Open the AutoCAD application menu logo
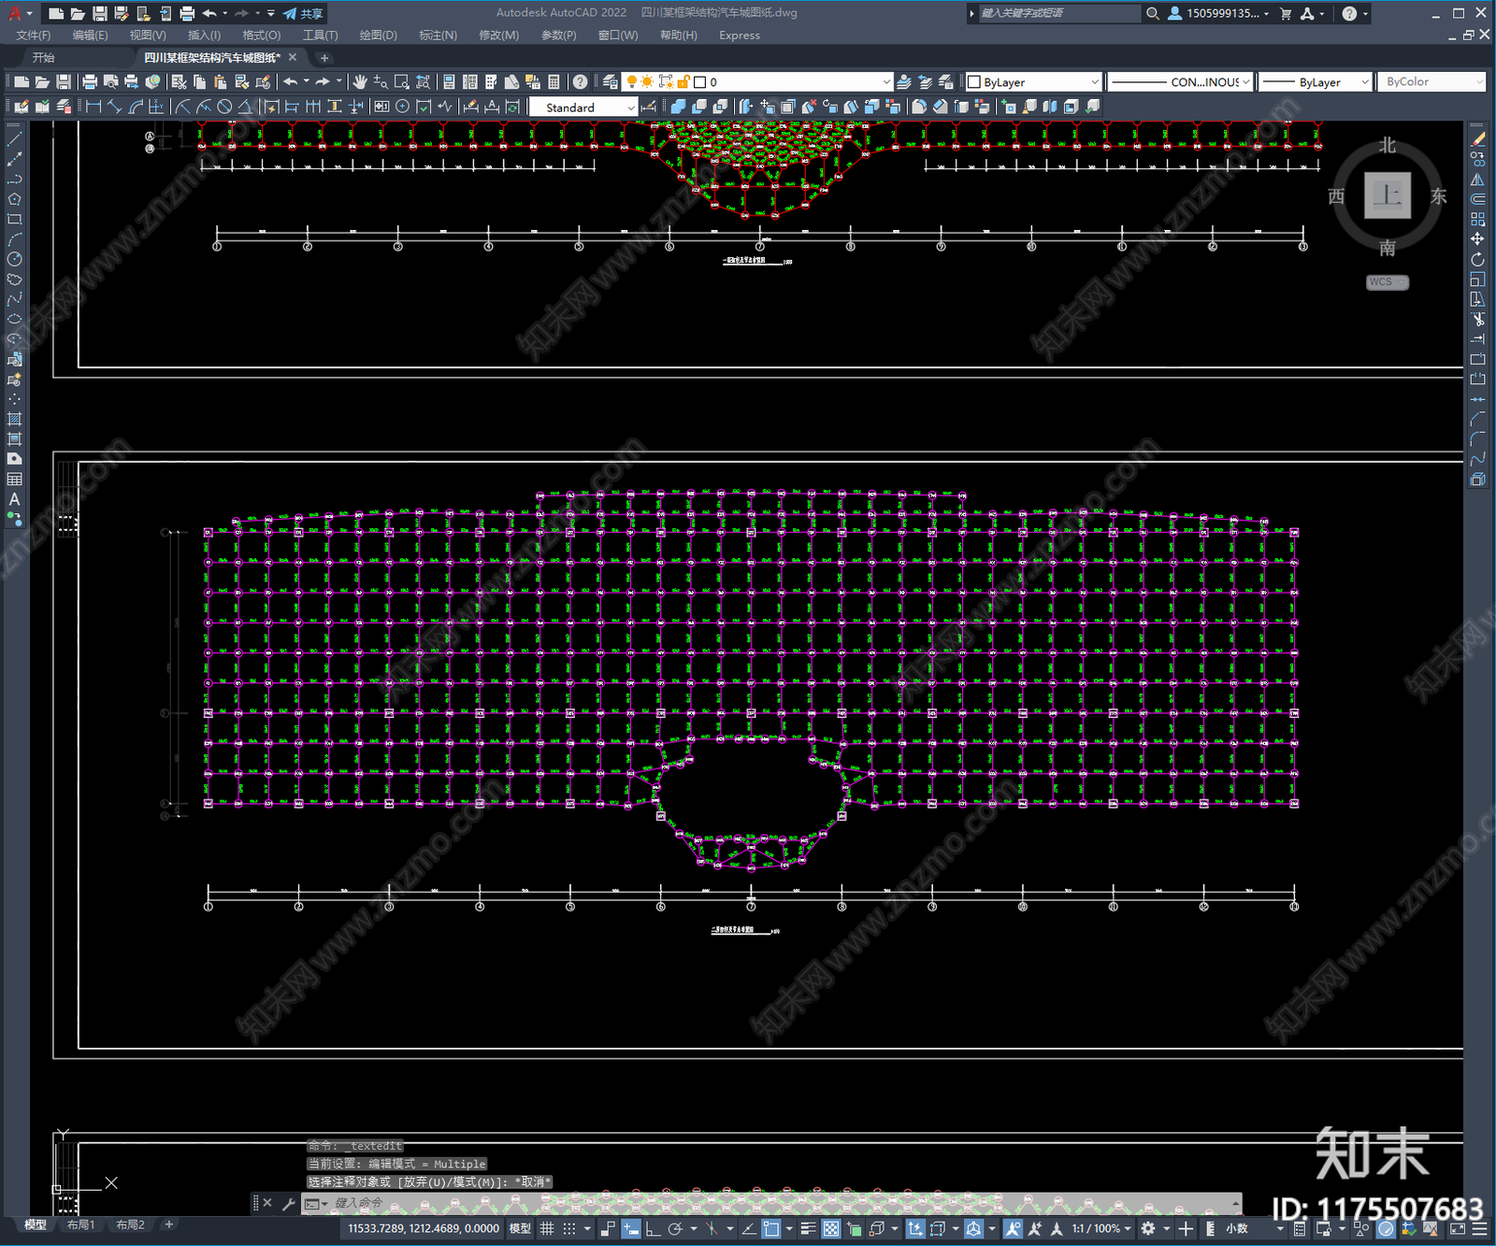1496x1246 pixels. (x=14, y=13)
